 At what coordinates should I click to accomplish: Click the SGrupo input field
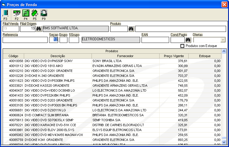tap(74, 40)
